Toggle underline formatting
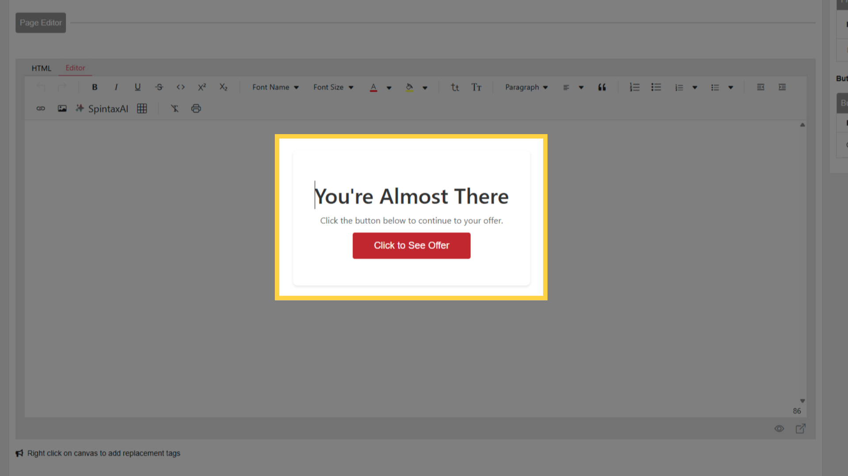 pos(137,87)
